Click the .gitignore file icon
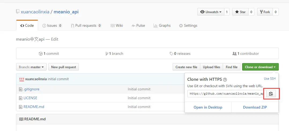Image resolution: width=289 pixels, height=131 pixels. click(21, 89)
